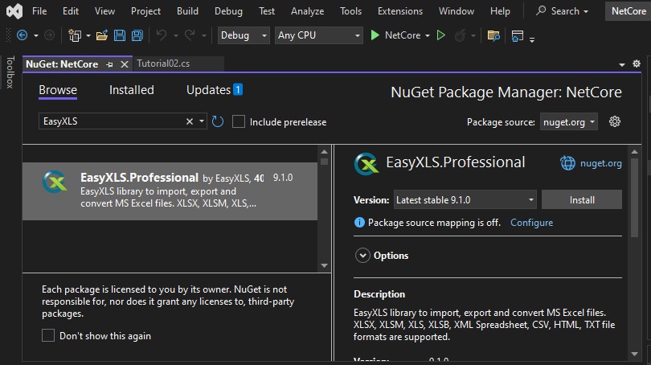Redo the last action
651x365 pixels.
click(x=190, y=35)
